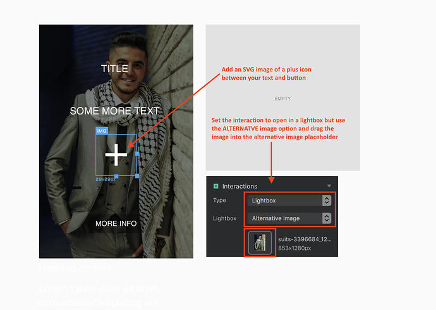Open the Lightbox dropdown showing Alternative image
This screenshot has height=310, width=436.
(x=289, y=218)
